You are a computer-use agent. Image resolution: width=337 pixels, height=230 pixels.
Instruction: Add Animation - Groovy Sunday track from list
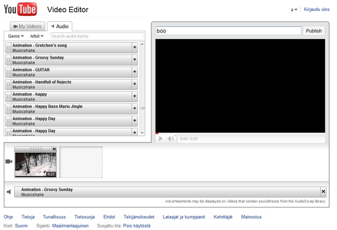click(135, 59)
